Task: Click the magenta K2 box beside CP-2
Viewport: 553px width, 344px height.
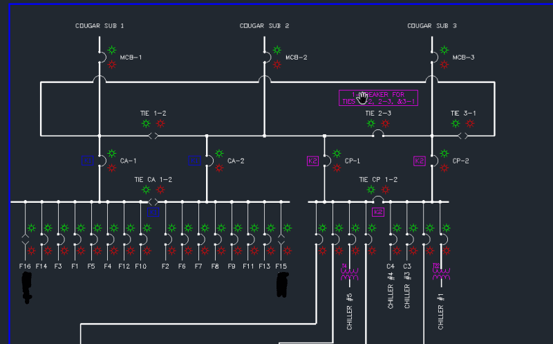Action: (x=420, y=161)
